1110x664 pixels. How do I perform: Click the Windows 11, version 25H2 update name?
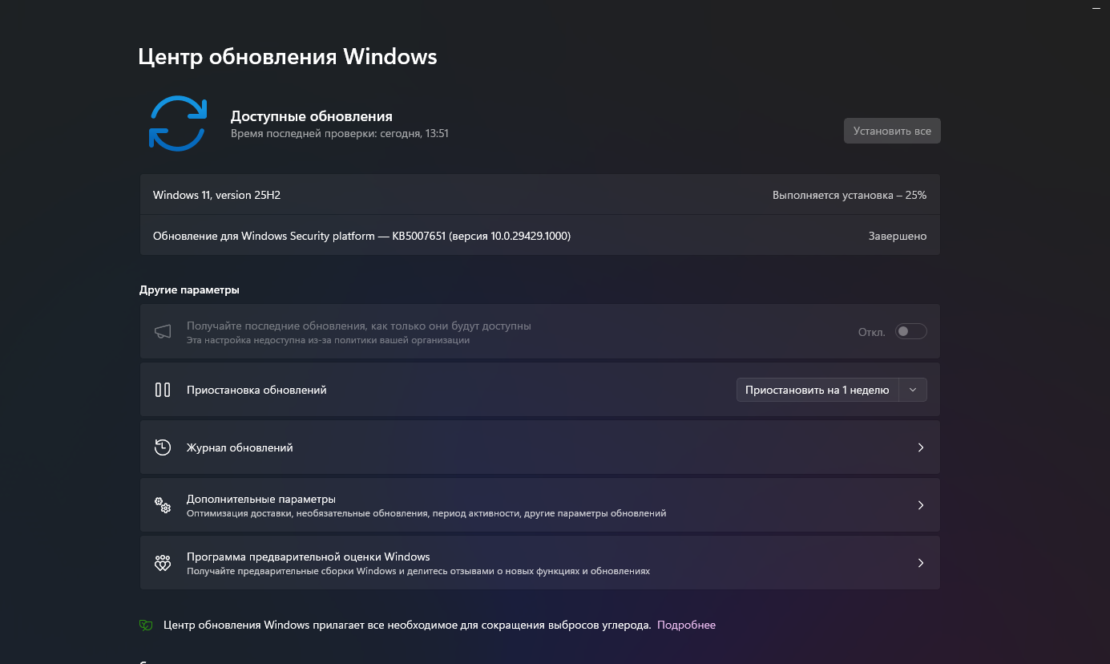pyautogui.click(x=216, y=195)
